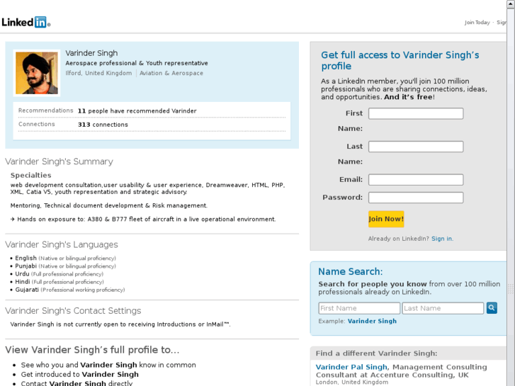The height and width of the screenshot is (386, 515).
Task: Click First Name box in Name Search
Action: click(359, 308)
